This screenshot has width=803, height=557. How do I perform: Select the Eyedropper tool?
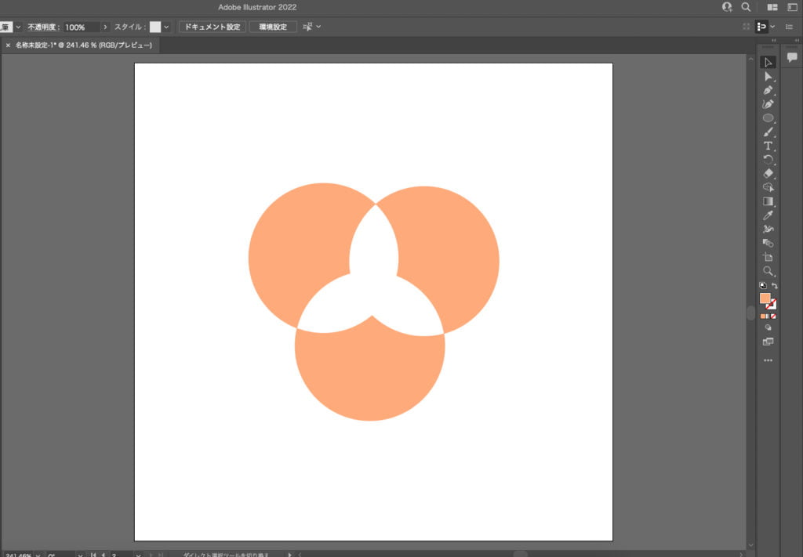pos(768,215)
